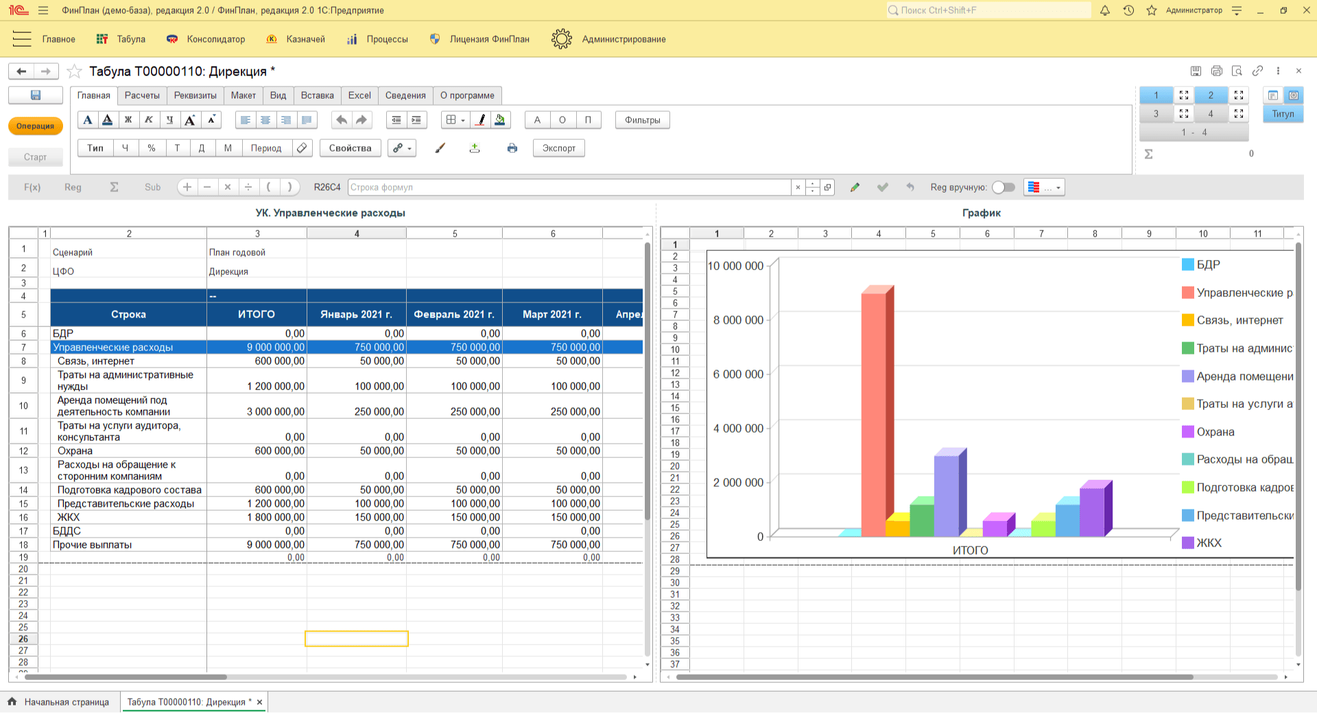Center-align the cell text
The width and height of the screenshot is (1317, 713).
265,120
